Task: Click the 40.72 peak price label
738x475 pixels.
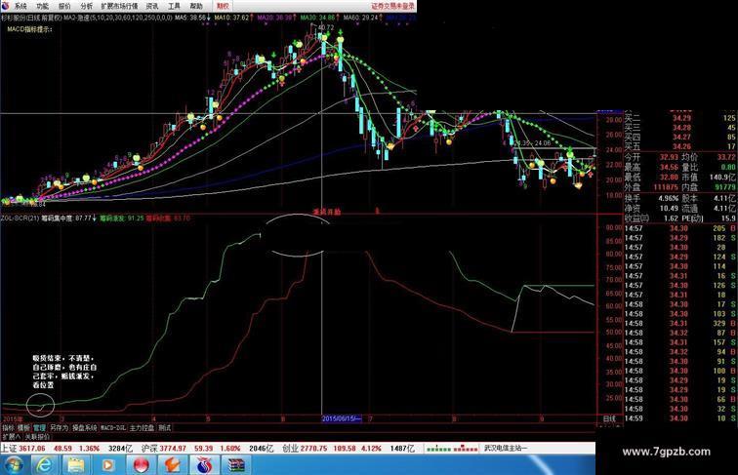Action: pyautogui.click(x=326, y=27)
